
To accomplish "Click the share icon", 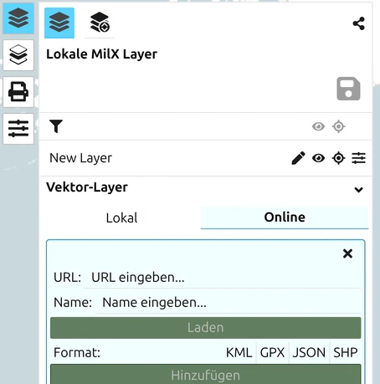I will click(x=358, y=23).
